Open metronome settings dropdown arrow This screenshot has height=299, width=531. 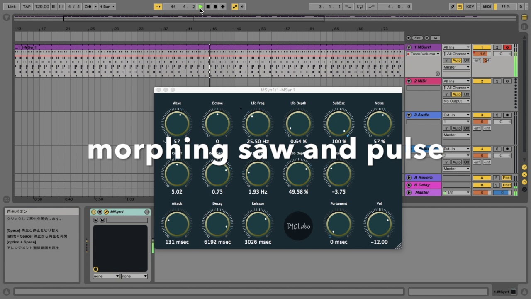[x=95, y=7]
